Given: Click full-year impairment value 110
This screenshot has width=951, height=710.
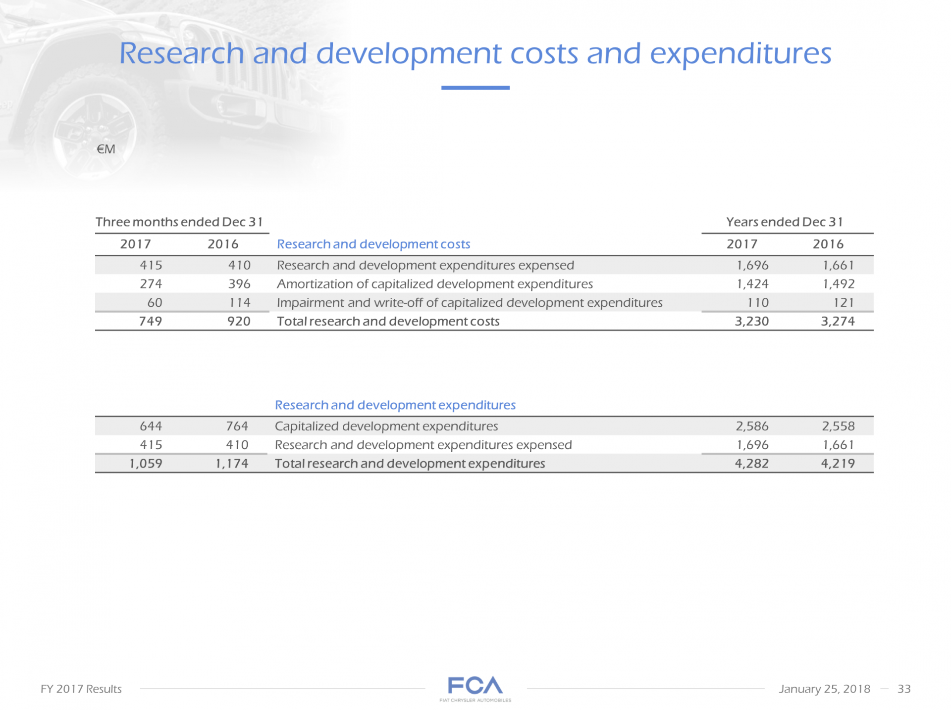Looking at the screenshot, I should point(758,302).
